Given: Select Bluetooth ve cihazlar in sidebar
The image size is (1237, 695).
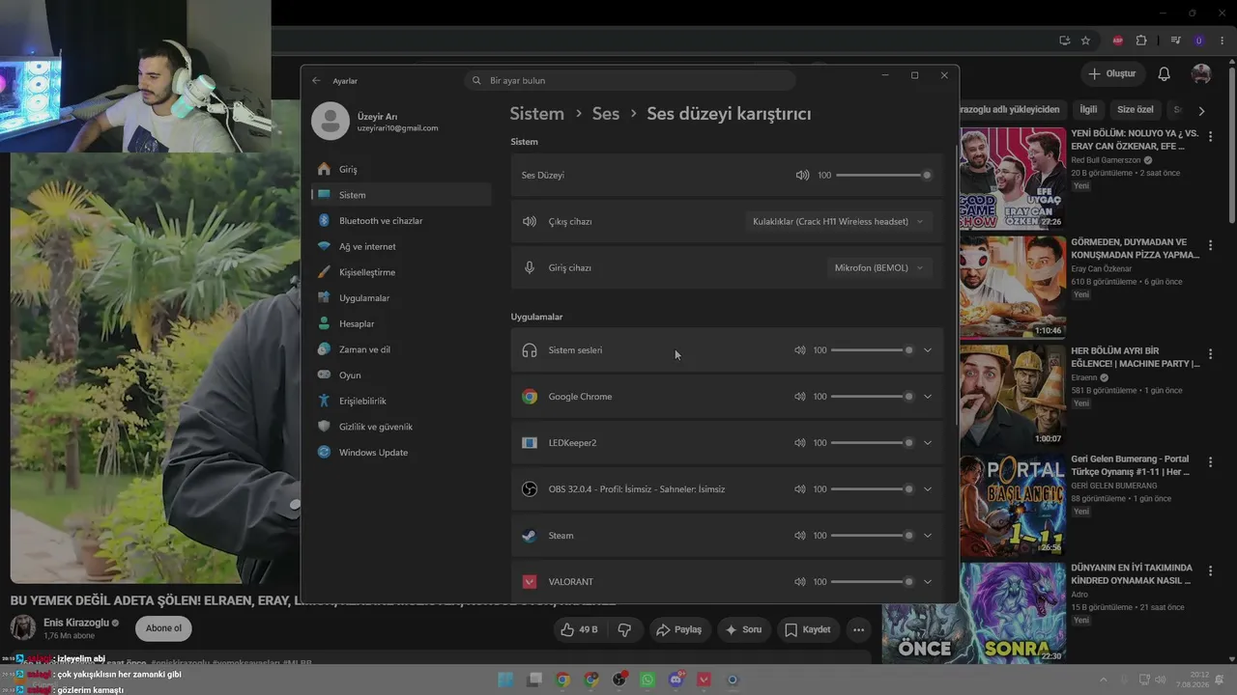Looking at the screenshot, I should coord(401,221).
